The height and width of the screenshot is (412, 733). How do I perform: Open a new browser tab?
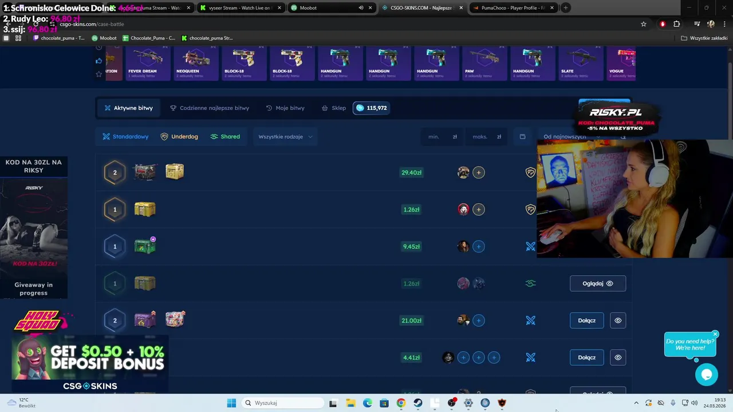click(565, 7)
